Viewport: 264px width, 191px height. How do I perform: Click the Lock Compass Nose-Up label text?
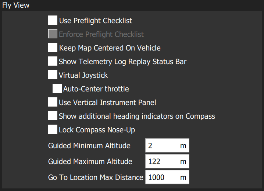pyautogui.click(x=97, y=130)
